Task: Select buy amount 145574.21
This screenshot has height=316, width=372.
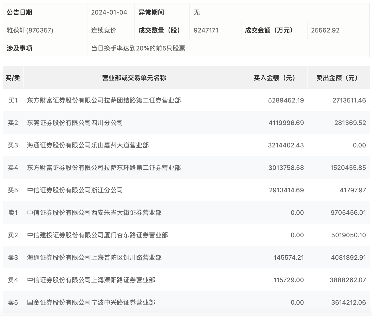Action: click(x=289, y=258)
